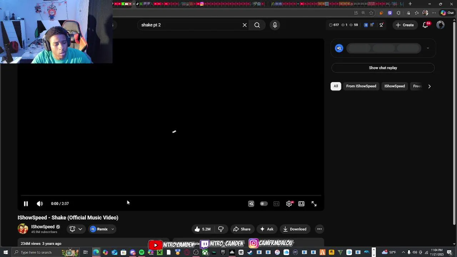Clear the search box with X
Image resolution: width=457 pixels, height=257 pixels.
[245, 25]
